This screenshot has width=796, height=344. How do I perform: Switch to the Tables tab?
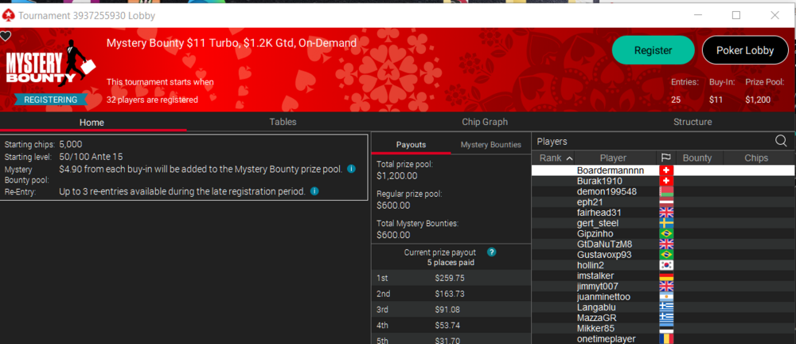pyautogui.click(x=283, y=122)
